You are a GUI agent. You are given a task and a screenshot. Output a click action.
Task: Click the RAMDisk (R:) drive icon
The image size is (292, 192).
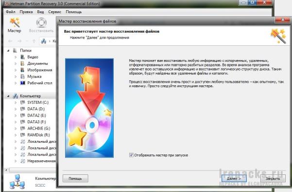22,135
